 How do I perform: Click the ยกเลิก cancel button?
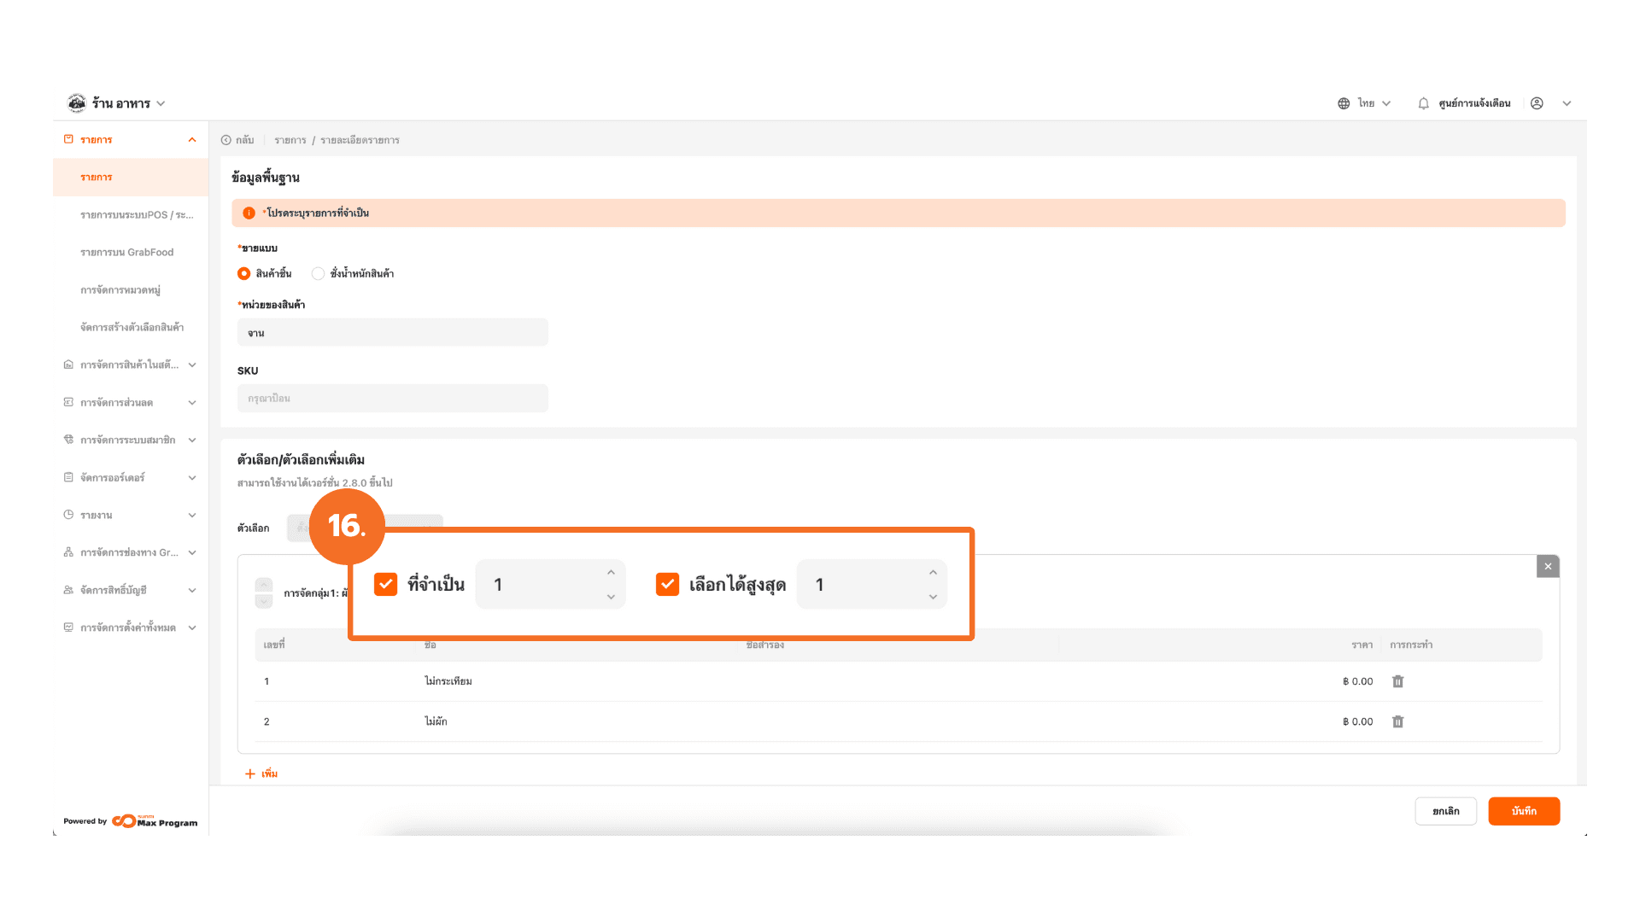(x=1445, y=811)
